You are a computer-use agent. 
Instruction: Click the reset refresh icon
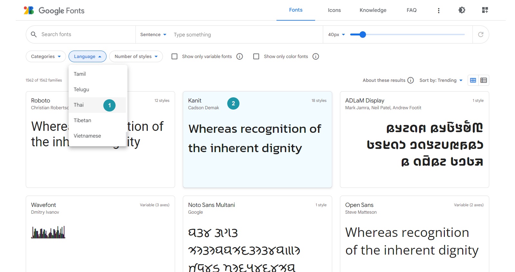pyautogui.click(x=481, y=34)
